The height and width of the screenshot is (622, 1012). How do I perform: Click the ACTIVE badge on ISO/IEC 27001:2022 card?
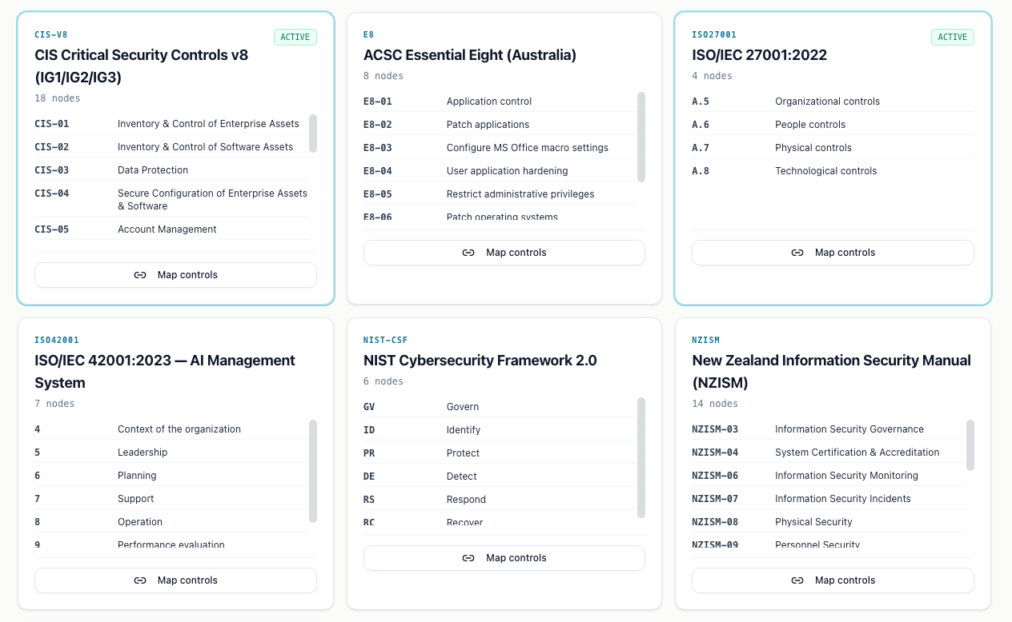pos(952,37)
